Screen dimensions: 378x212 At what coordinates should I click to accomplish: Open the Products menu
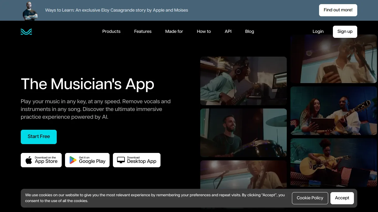[x=111, y=31]
